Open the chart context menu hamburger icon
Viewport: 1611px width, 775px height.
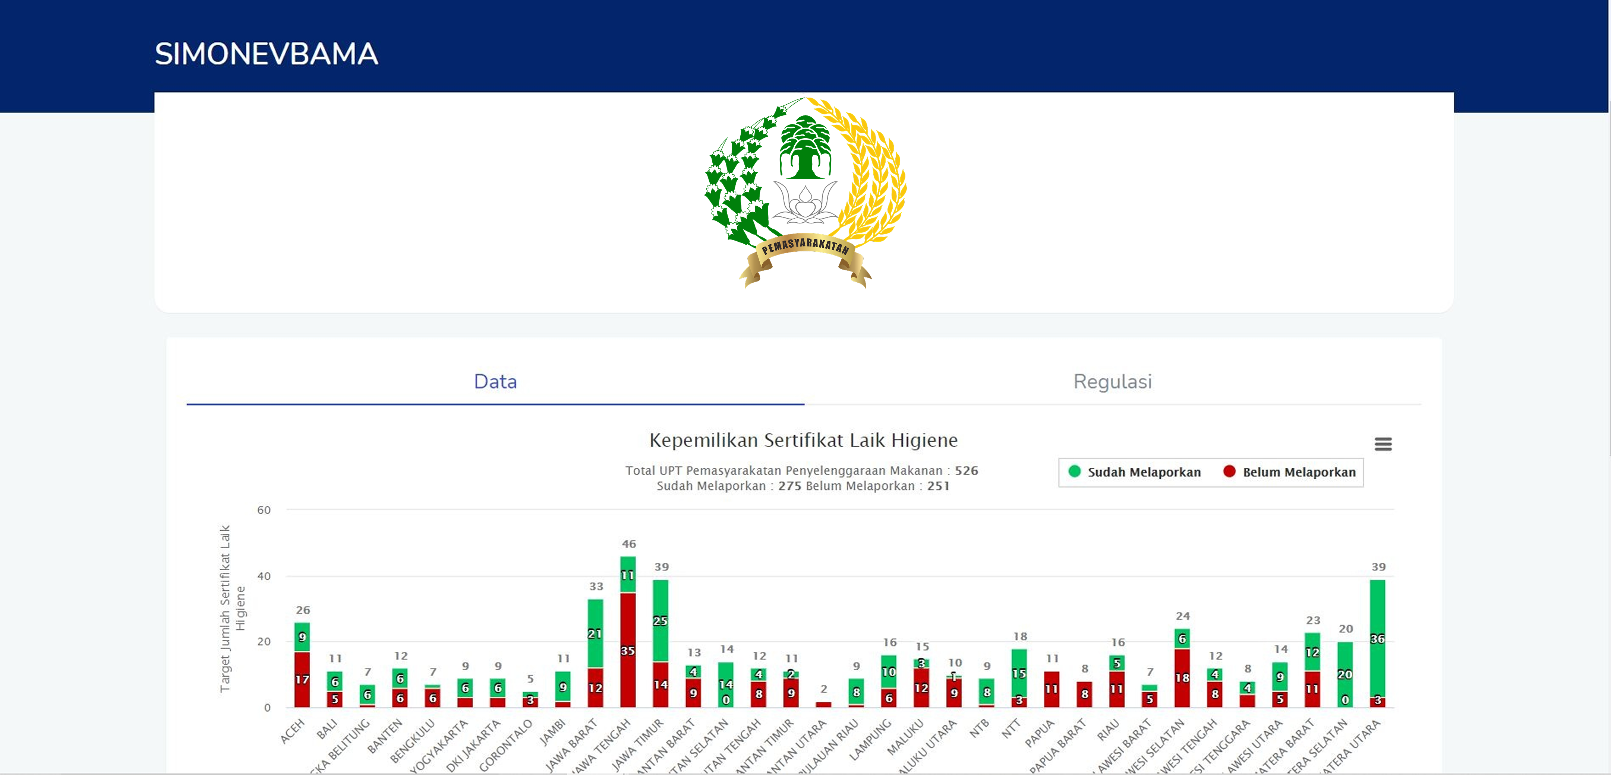click(1383, 444)
